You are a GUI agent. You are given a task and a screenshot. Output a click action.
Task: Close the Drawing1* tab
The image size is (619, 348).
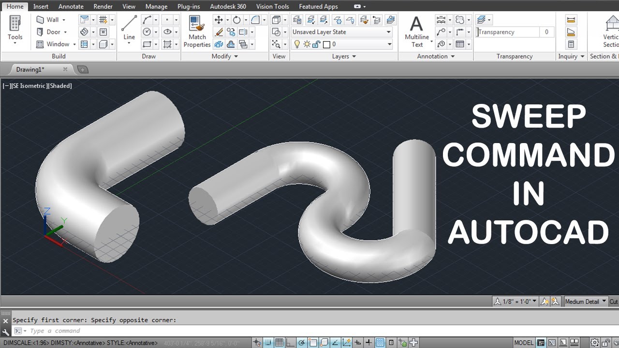coord(65,70)
